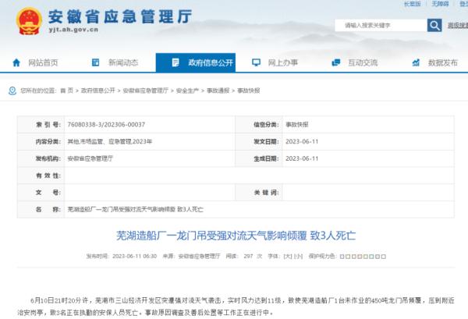Pick the last 保护视力色 color swatch
Screen dimensions: 468x319
coord(384,257)
